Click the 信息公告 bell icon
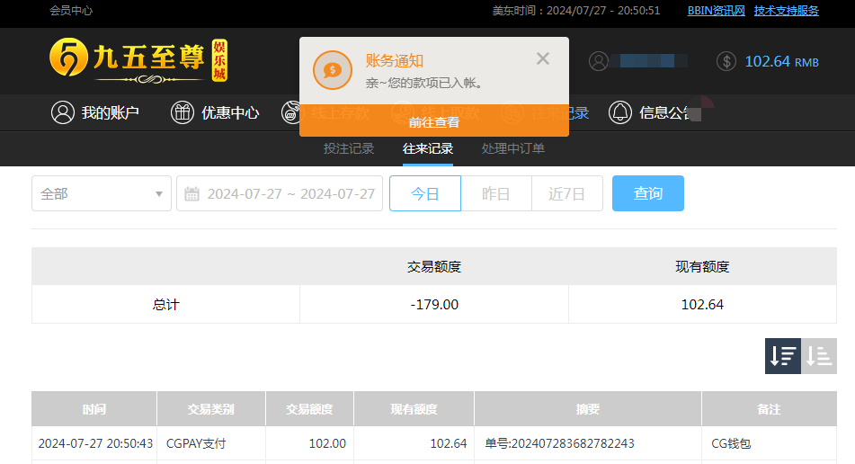855x464 pixels. point(620,112)
